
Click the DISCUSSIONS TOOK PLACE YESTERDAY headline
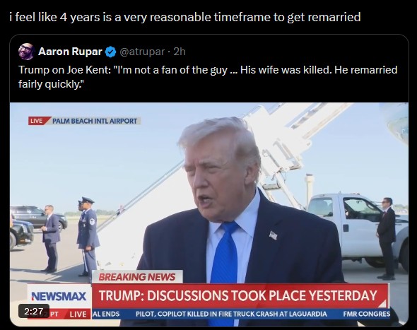point(262,295)
